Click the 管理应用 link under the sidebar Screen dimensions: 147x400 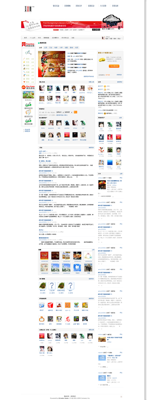(27, 131)
